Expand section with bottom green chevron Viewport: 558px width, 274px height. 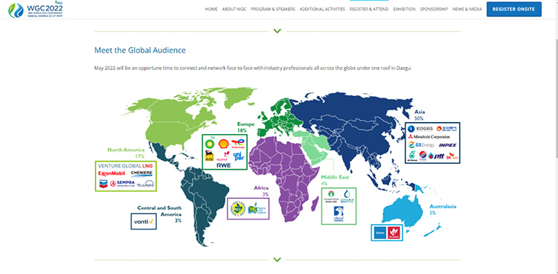(x=278, y=259)
